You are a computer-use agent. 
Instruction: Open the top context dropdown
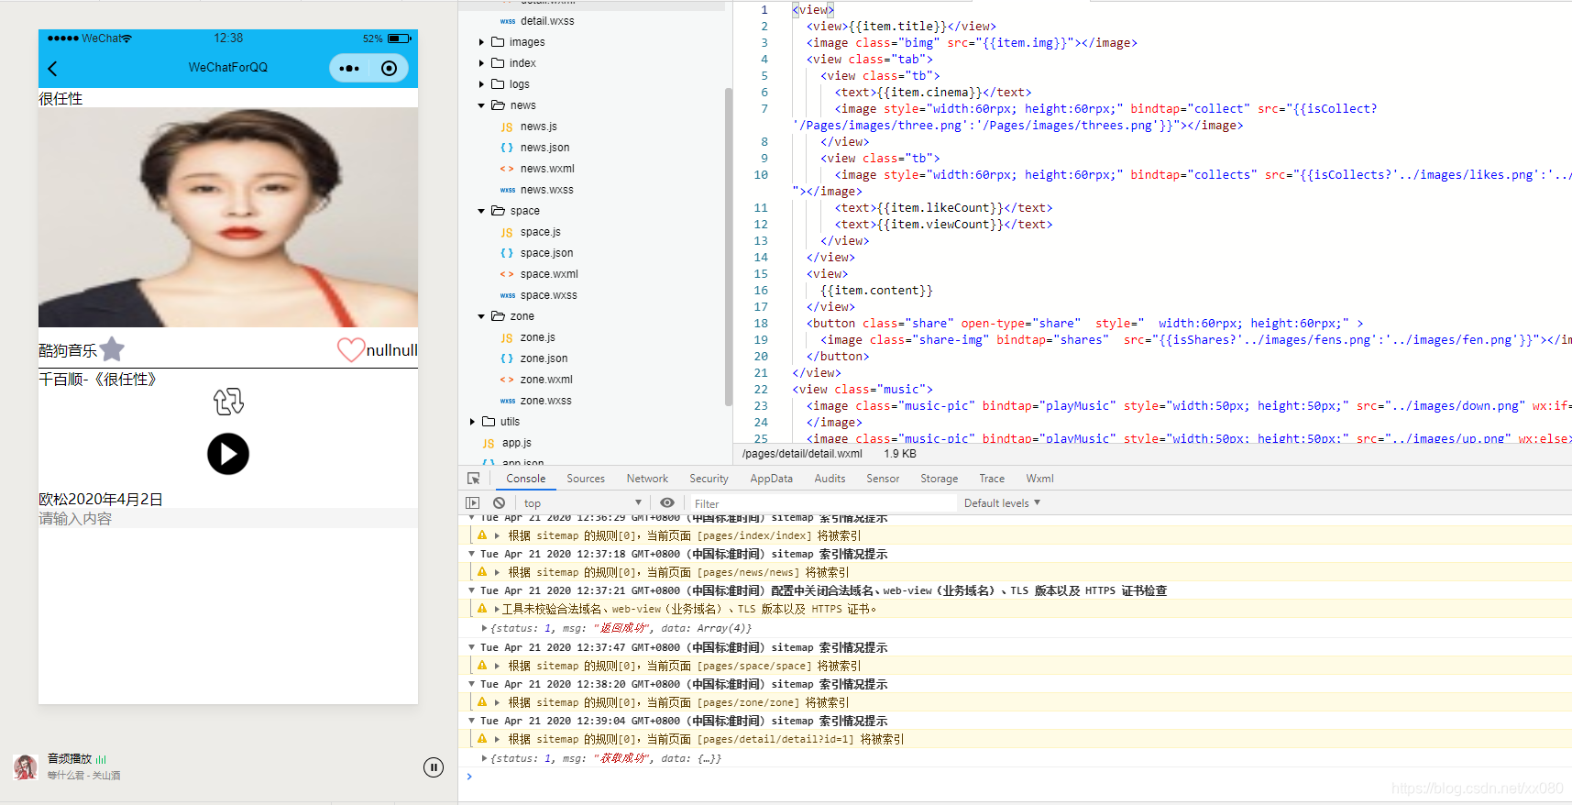point(582,503)
